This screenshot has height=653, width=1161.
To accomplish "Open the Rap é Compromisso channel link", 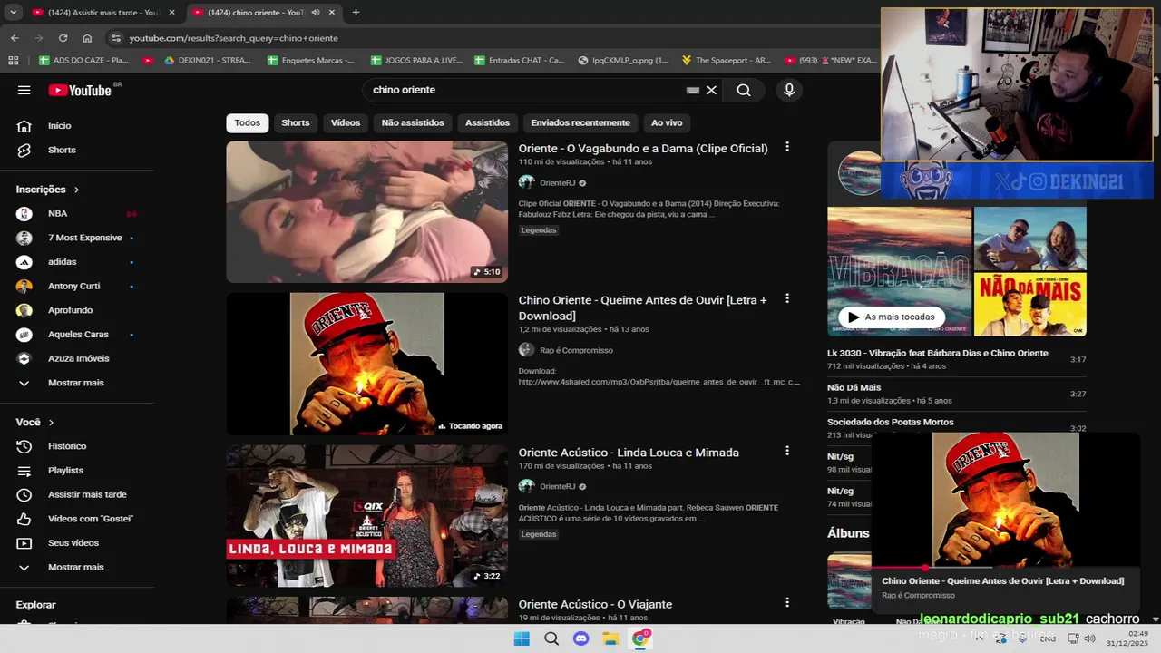I will pyautogui.click(x=576, y=350).
